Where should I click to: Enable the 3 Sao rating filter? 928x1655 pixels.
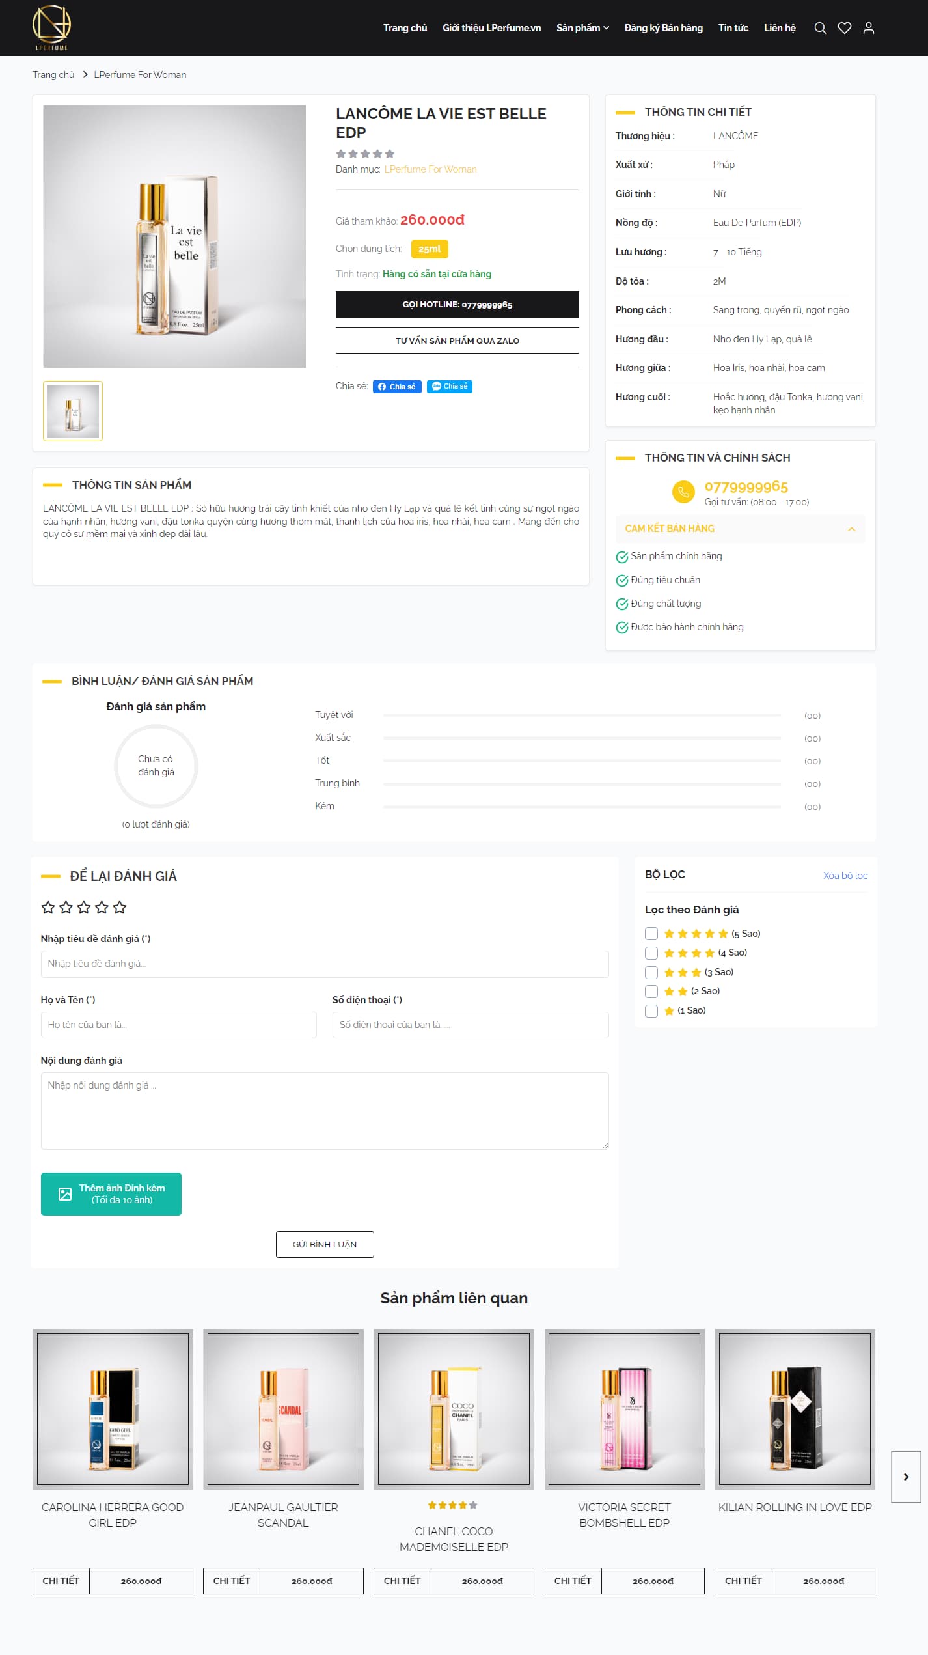pyautogui.click(x=651, y=972)
